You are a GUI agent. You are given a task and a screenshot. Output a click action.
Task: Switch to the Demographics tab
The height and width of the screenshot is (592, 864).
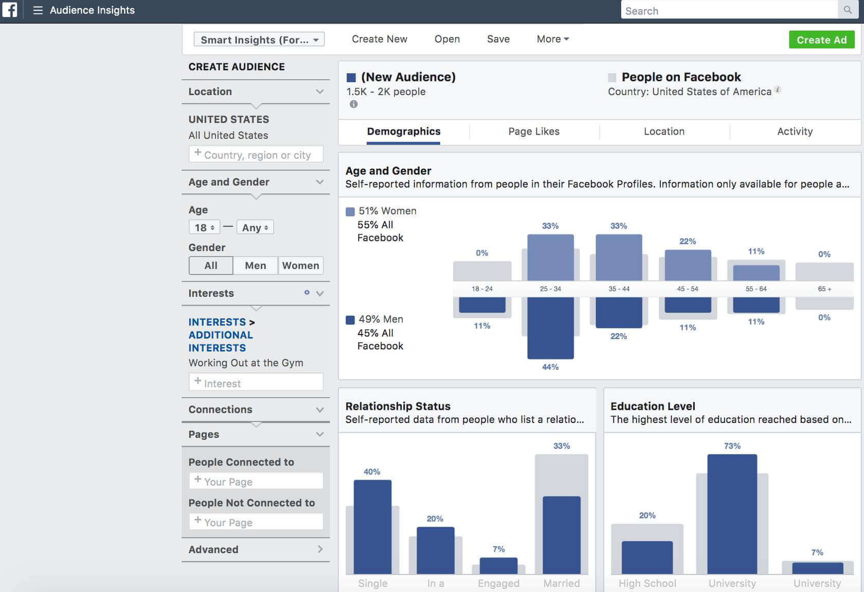coord(404,132)
